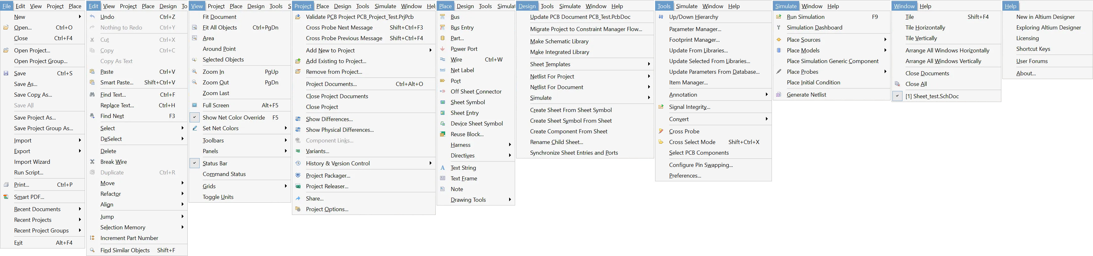This screenshot has height=256, width=1093.
Task: Open the highlighted Tools menu header
Action: click(664, 6)
